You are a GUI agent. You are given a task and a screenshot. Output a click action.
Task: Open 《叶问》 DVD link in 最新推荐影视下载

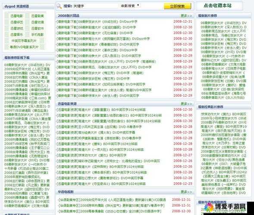click(27, 160)
